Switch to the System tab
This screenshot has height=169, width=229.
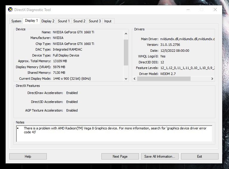coord(16,21)
